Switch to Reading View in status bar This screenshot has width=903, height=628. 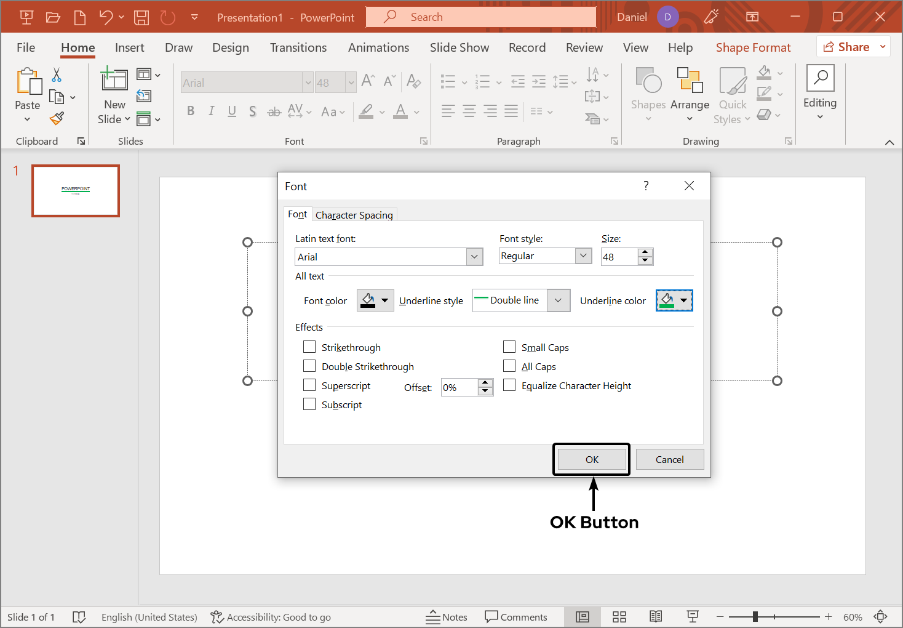tap(656, 617)
